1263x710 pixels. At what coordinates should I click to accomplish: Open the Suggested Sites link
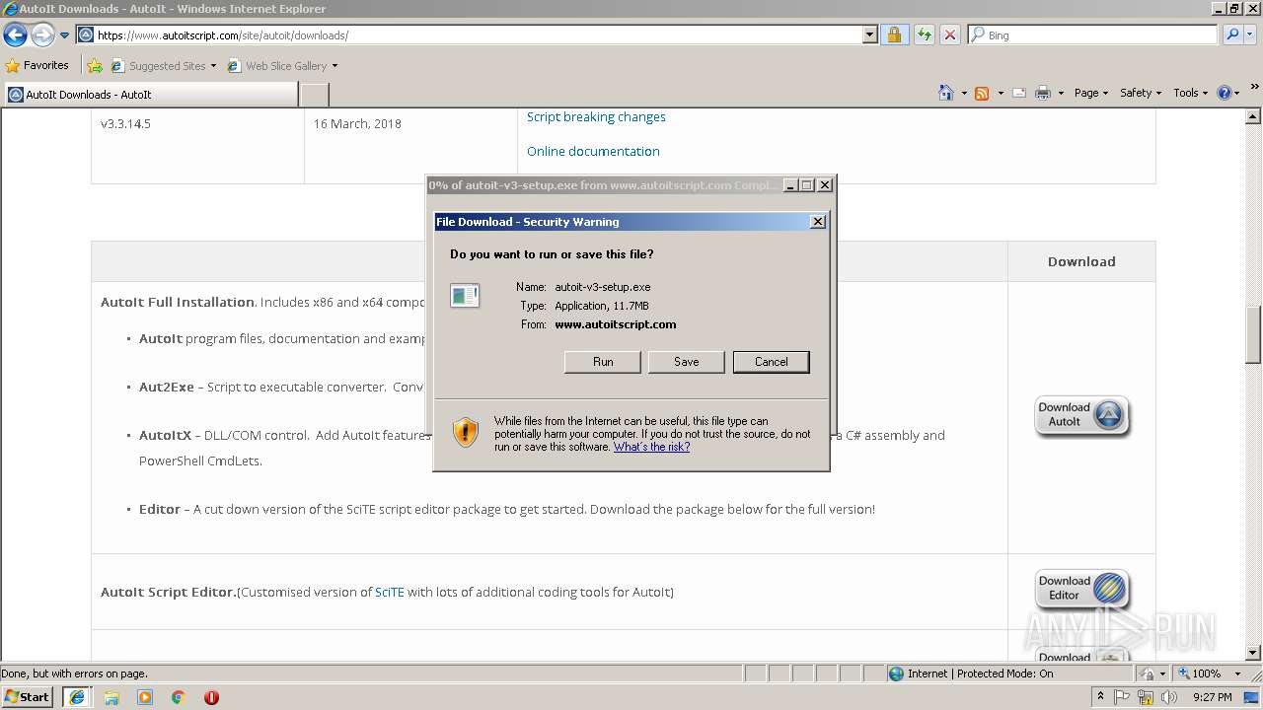163,66
